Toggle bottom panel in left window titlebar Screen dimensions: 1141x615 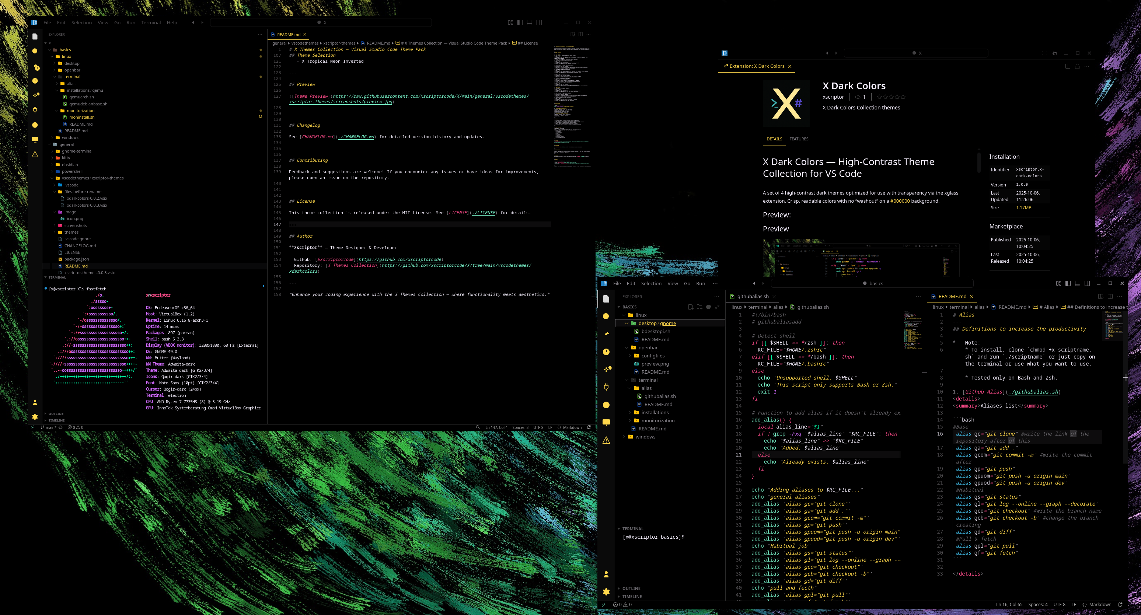pyautogui.click(x=529, y=22)
